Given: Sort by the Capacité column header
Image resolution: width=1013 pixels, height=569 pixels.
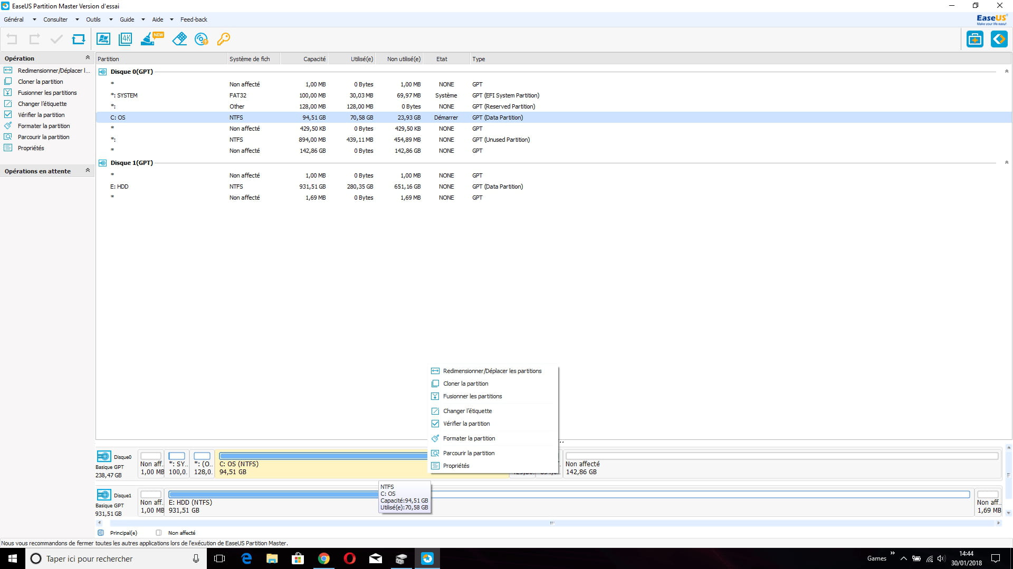Looking at the screenshot, I should 304,59.
